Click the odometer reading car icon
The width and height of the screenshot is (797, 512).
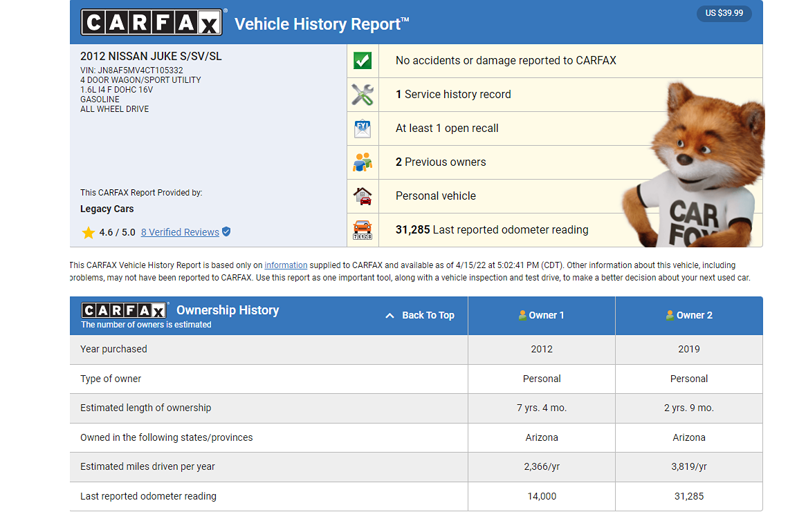[363, 229]
